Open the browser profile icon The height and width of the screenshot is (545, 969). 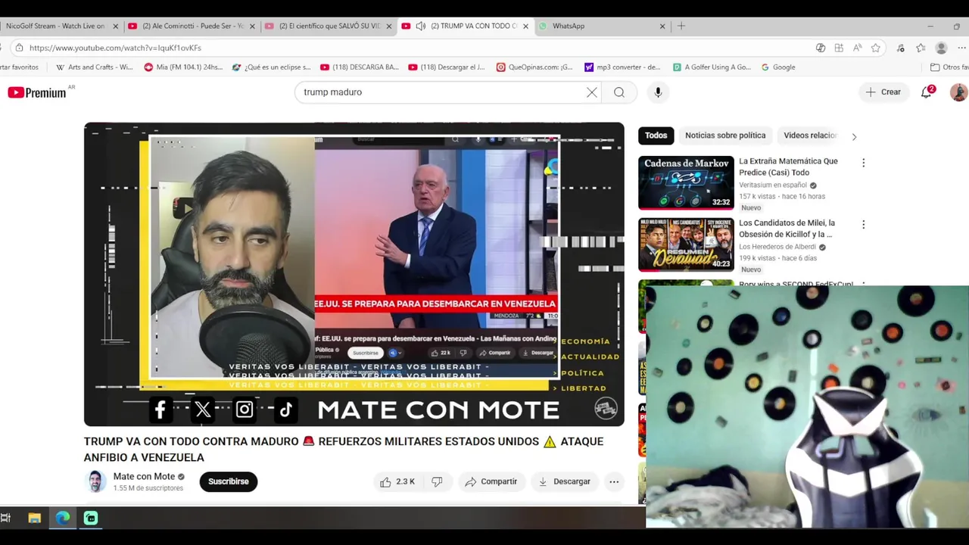(941, 48)
